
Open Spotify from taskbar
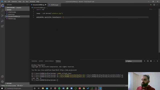[59, 88]
